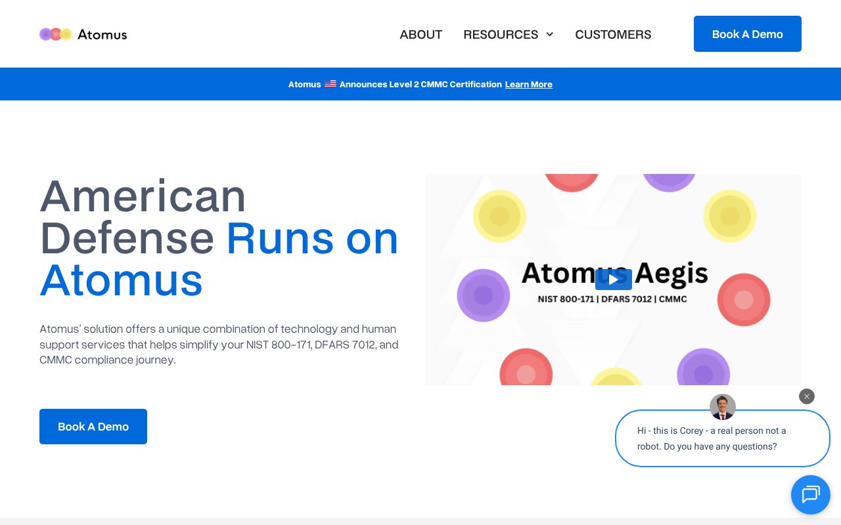
Task: Click the hero Book A Demo button
Action: 93,427
